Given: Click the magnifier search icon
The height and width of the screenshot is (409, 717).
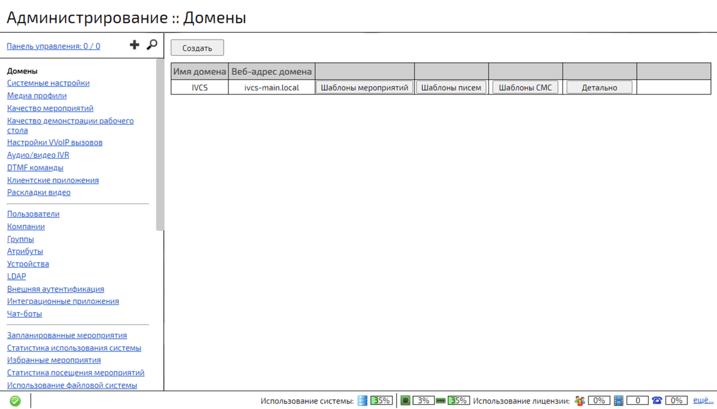Looking at the screenshot, I should (x=152, y=45).
